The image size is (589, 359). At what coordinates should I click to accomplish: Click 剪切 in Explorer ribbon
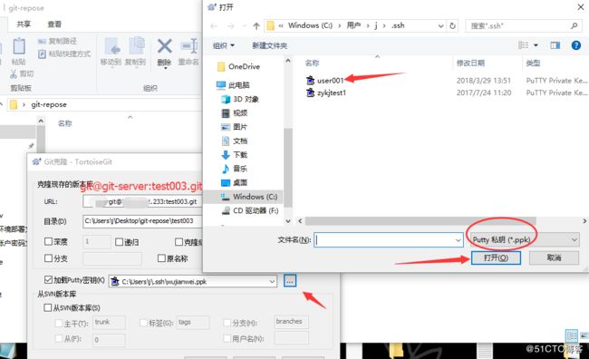click(x=22, y=73)
